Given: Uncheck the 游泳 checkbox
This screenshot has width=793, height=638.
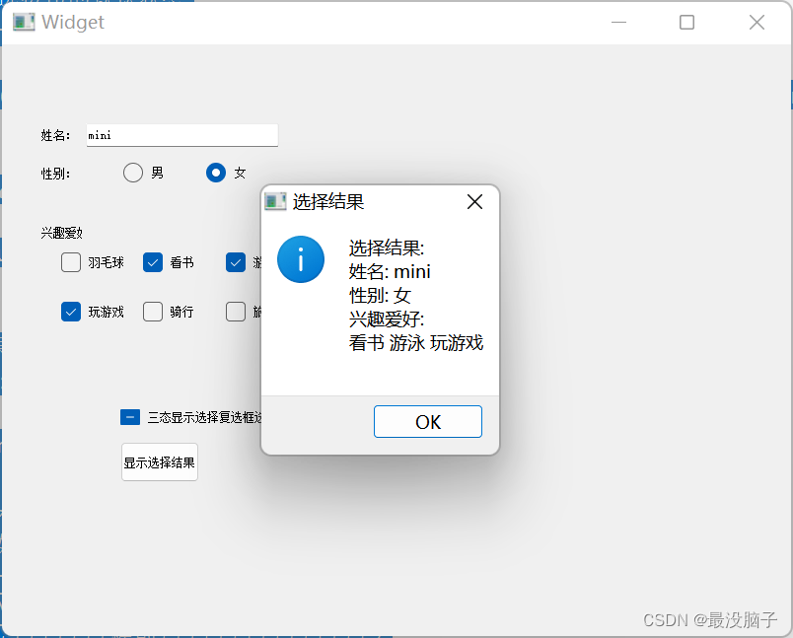Looking at the screenshot, I should 236,262.
